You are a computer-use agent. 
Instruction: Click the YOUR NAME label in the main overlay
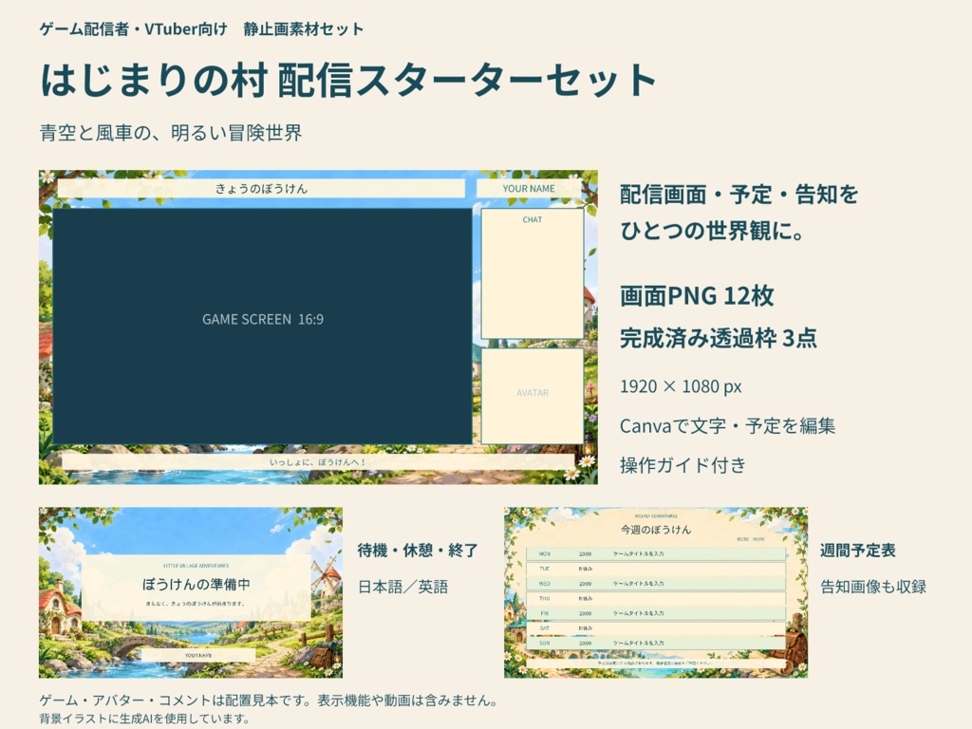click(x=529, y=189)
